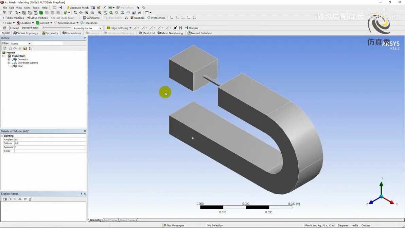Select the Body selection filter (green cube)
This screenshot has width=405, height=228.
coord(41,12)
